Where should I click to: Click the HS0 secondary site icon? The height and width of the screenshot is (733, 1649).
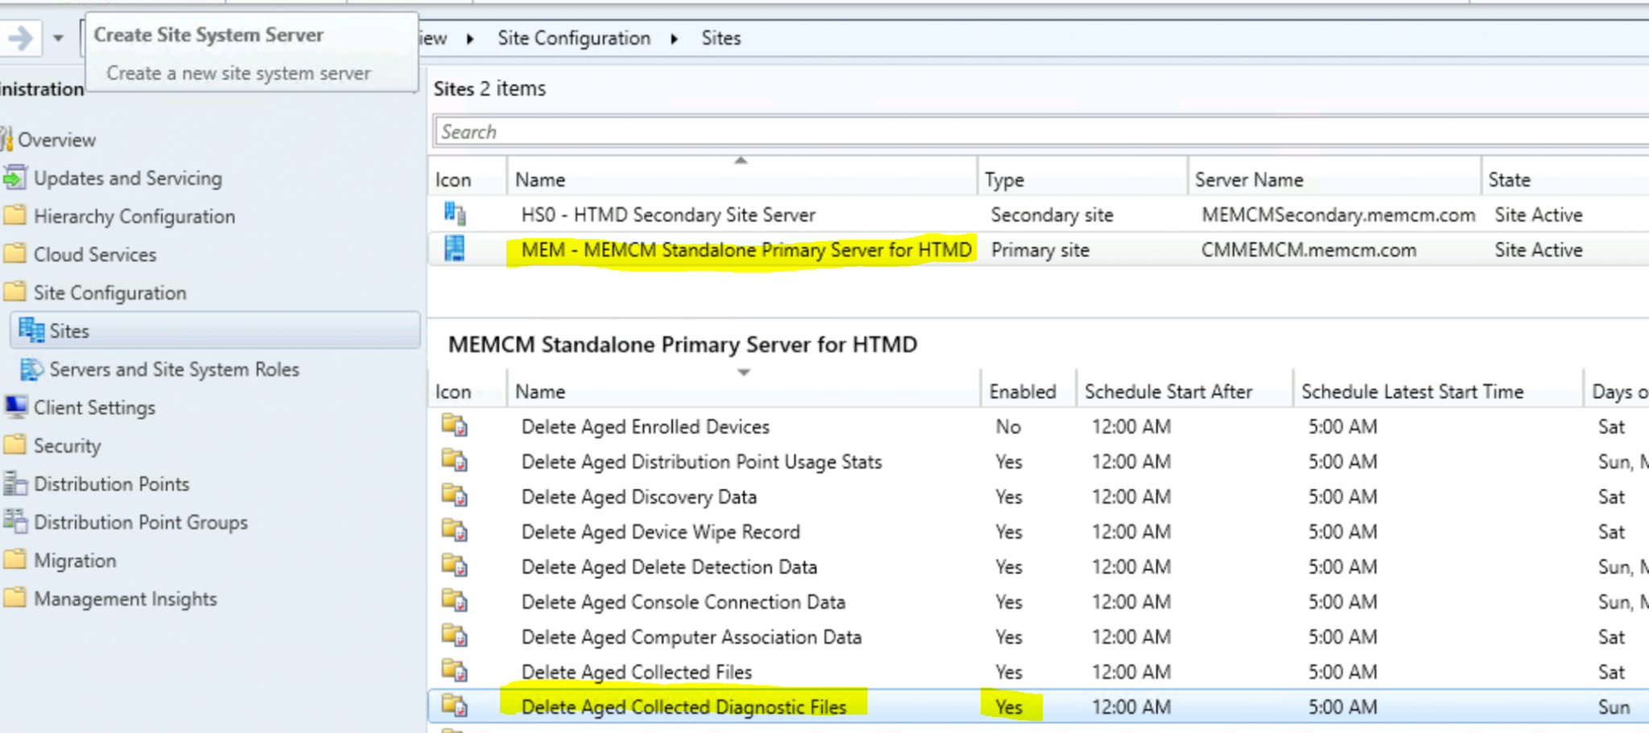tap(455, 214)
